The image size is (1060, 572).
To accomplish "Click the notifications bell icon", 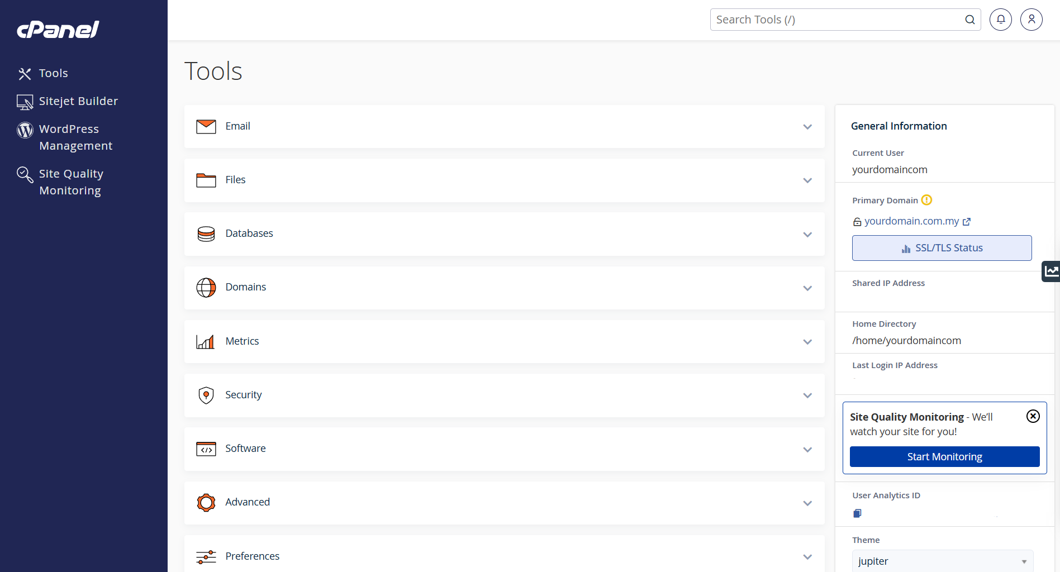I will point(1000,20).
